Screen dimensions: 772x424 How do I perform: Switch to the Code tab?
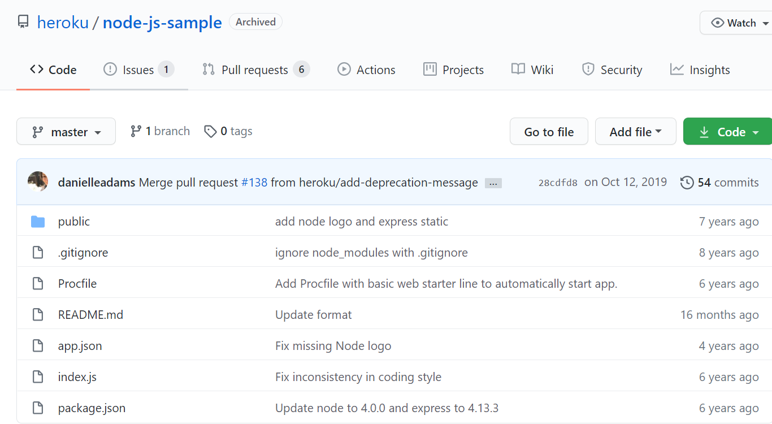pyautogui.click(x=53, y=70)
